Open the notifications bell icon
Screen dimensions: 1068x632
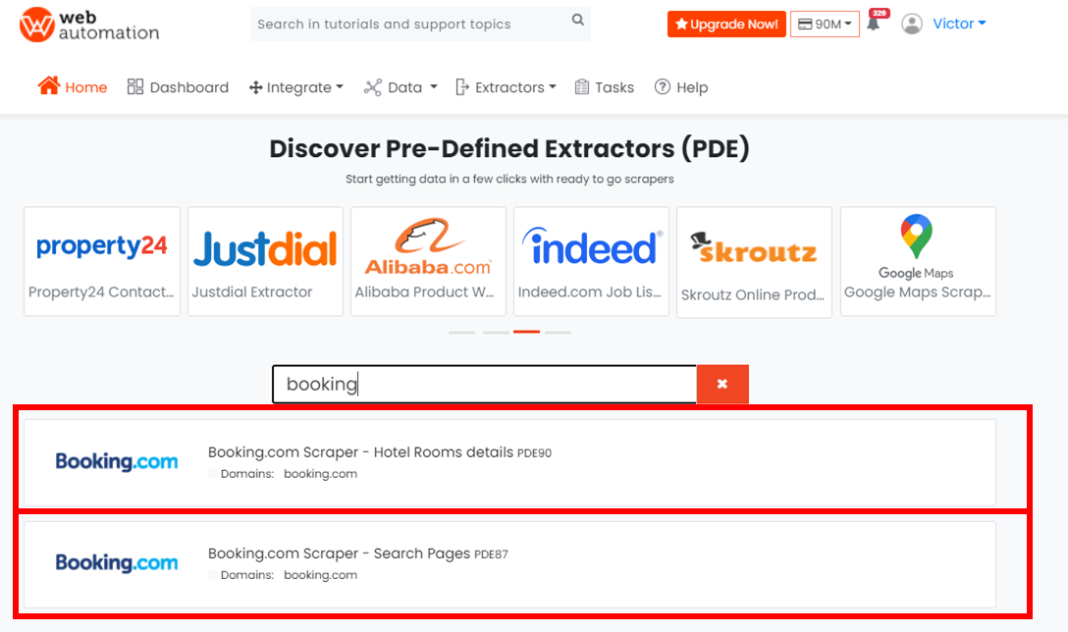point(874,24)
